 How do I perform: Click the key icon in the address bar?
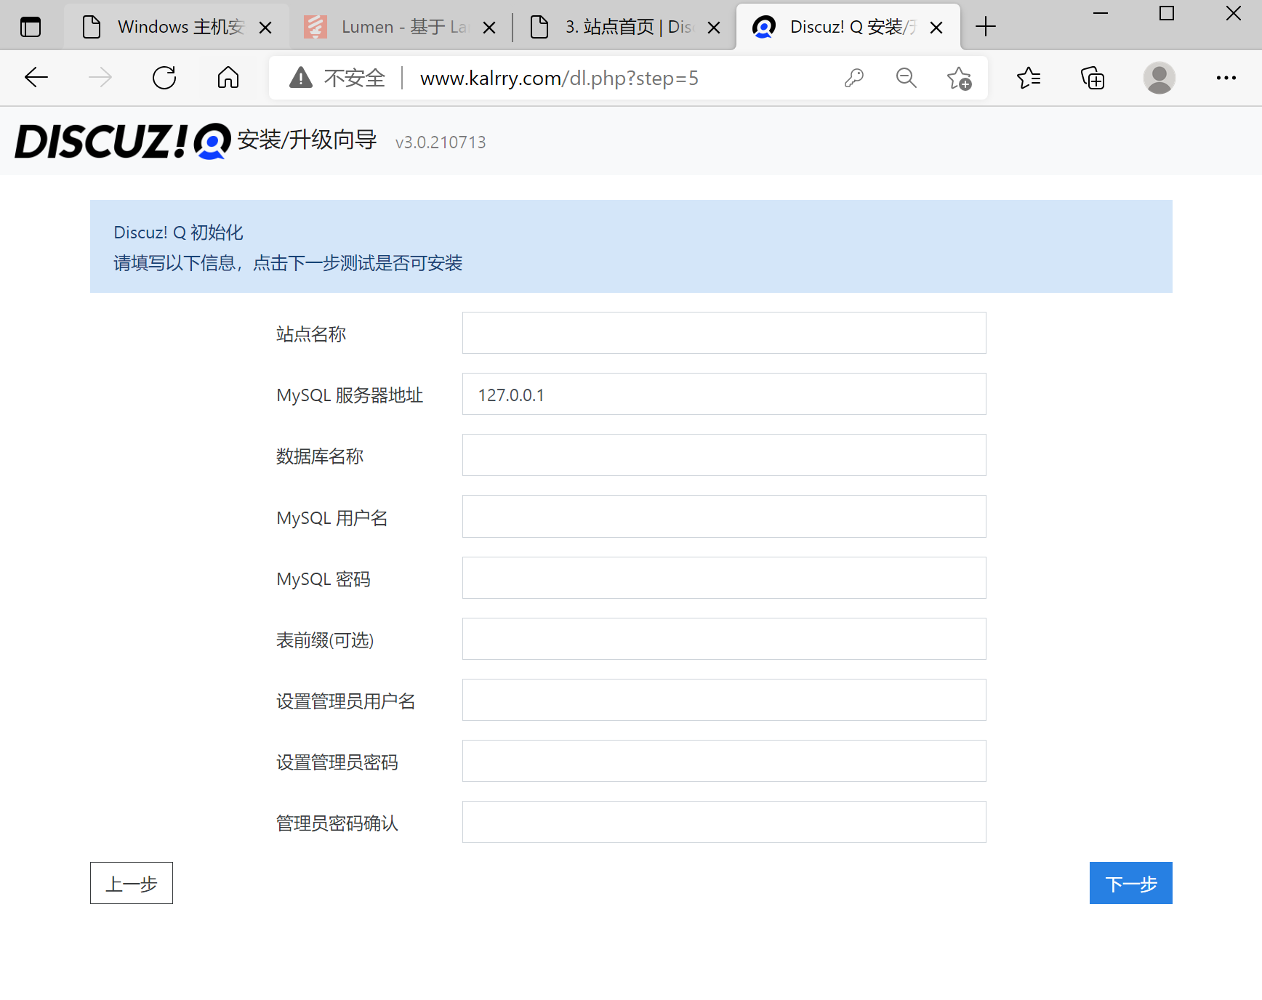click(x=856, y=78)
